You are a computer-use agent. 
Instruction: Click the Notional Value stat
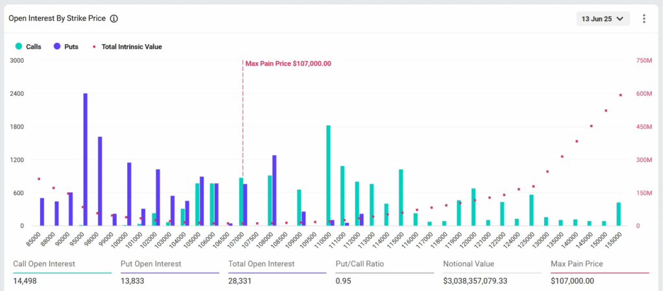[x=492, y=272]
